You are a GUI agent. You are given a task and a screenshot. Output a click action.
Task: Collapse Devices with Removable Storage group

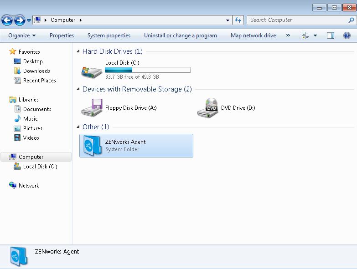(x=78, y=89)
